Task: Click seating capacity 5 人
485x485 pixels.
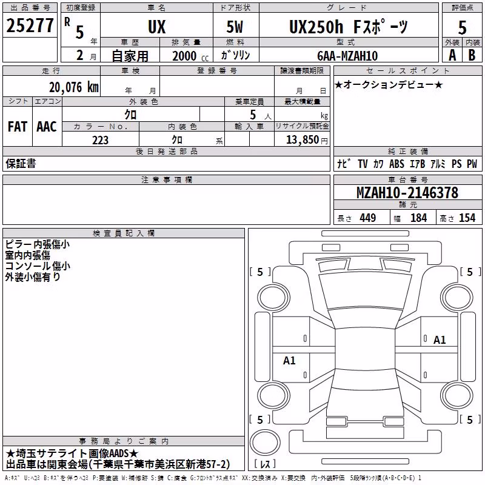Action: point(261,115)
